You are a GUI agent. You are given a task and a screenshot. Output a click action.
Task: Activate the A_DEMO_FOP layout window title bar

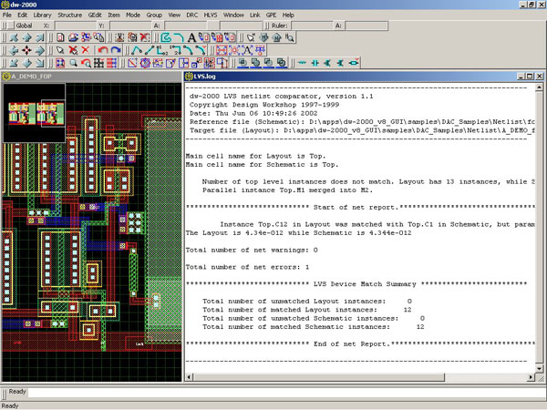[91, 77]
